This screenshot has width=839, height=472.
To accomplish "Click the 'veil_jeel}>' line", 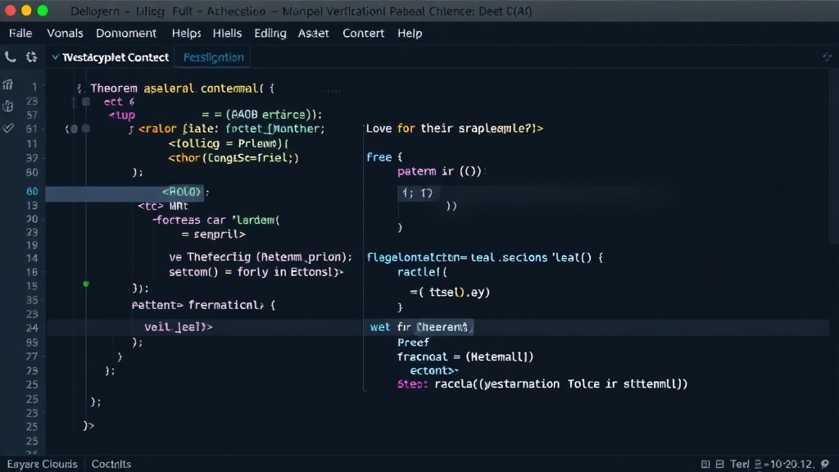I will [178, 326].
